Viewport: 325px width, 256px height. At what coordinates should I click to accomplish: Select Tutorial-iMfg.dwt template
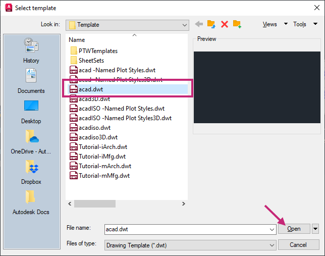(x=97, y=157)
